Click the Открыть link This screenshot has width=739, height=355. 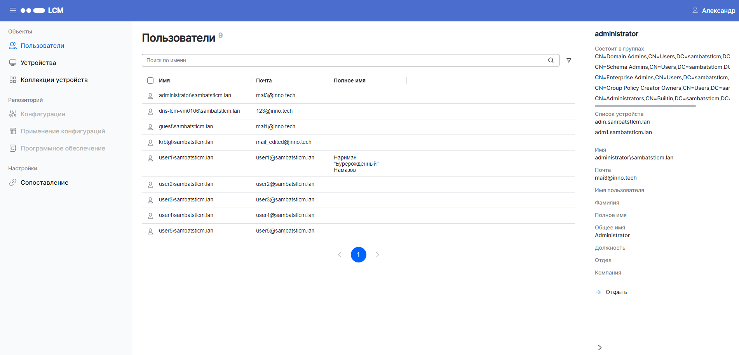616,292
